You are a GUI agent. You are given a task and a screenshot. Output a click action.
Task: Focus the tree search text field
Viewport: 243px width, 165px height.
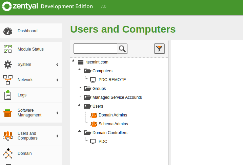pyautogui.click(x=95, y=49)
